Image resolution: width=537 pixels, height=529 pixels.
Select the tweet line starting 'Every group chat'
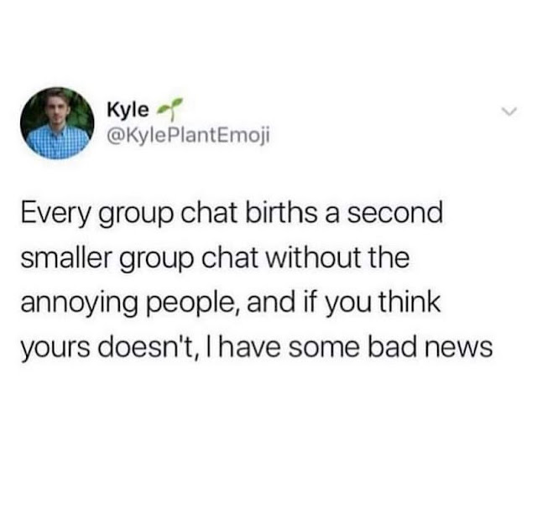[232, 214]
